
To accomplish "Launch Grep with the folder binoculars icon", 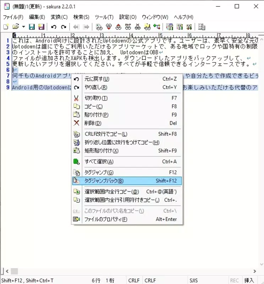I will point(147,27).
